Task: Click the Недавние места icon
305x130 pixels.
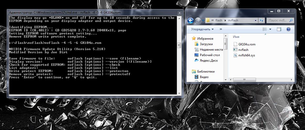Action: (197, 49)
